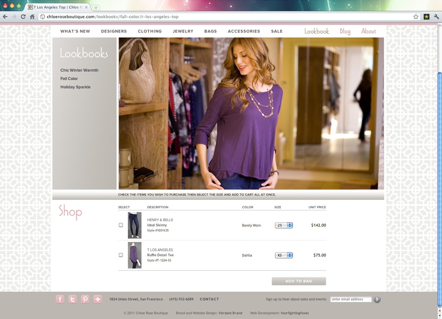442x319 pixels.
Task: Click the Dahlia color value
Action: coord(247,255)
